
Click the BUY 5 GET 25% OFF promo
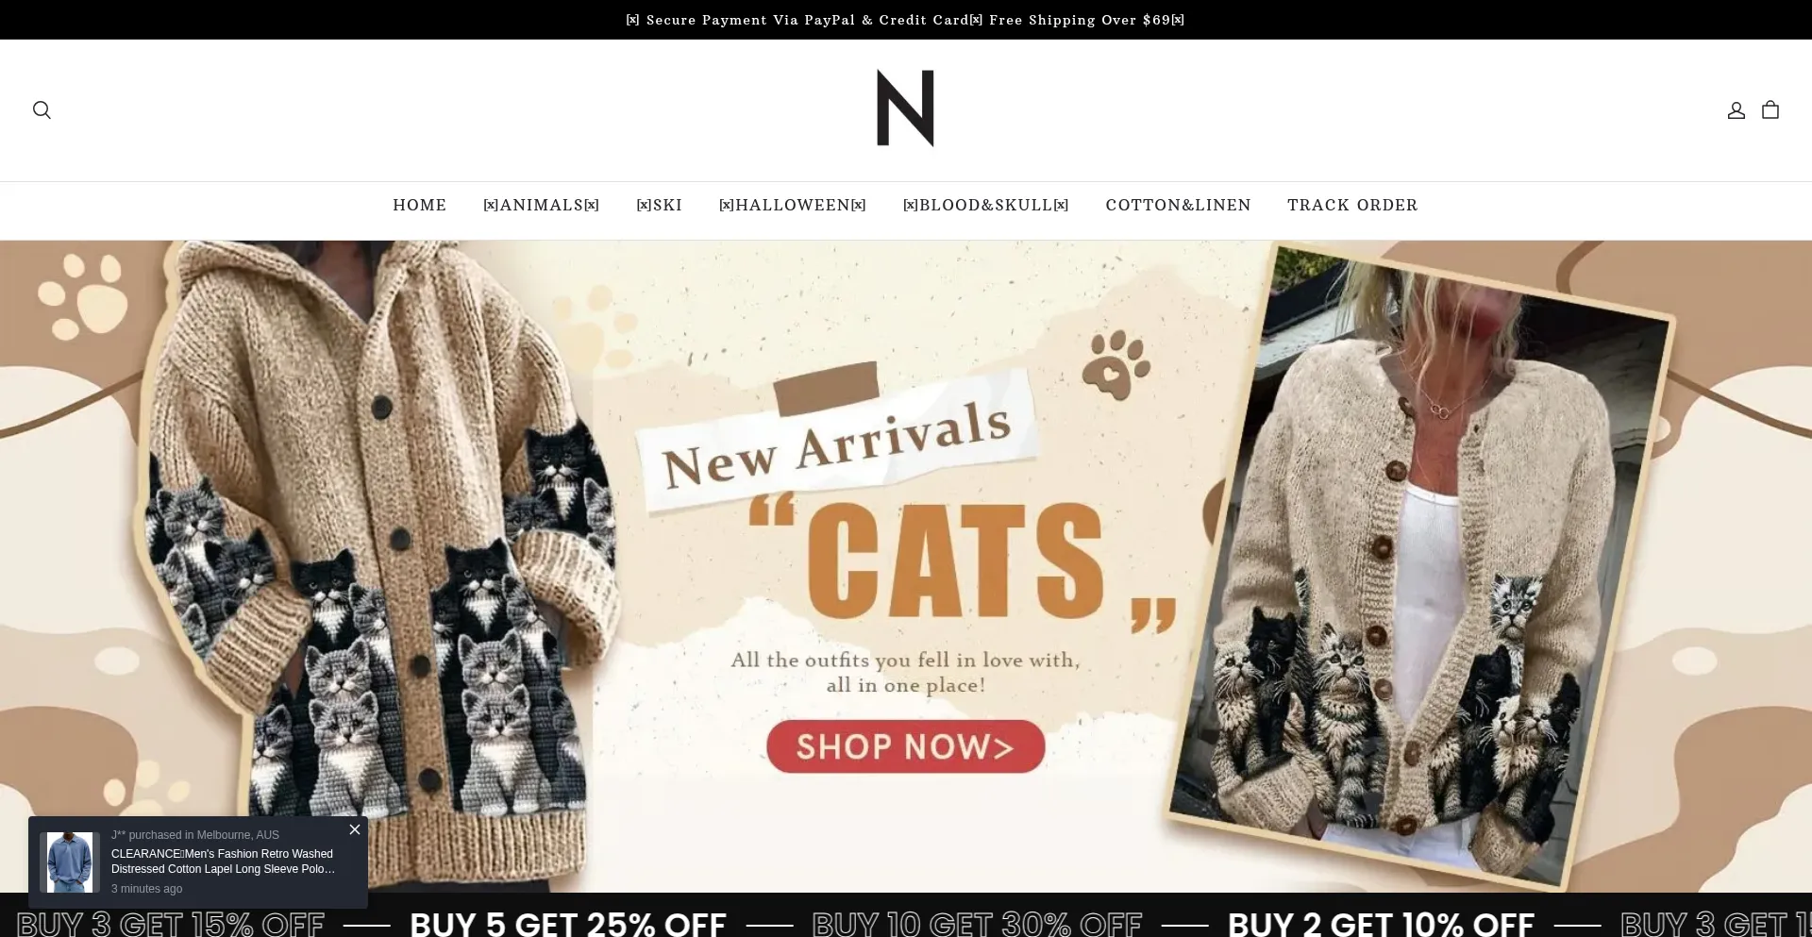(x=567, y=923)
